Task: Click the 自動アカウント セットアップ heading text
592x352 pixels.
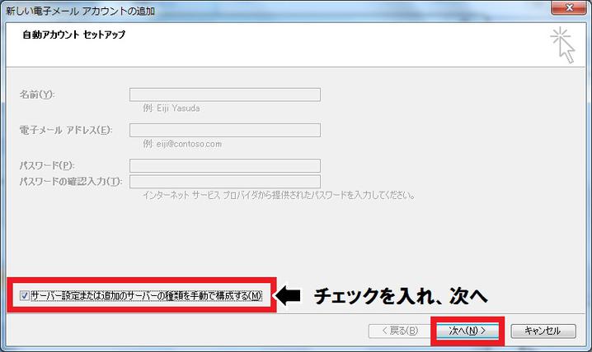Action: pyautogui.click(x=73, y=35)
